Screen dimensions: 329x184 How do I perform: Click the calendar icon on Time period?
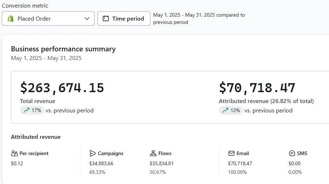click(106, 18)
